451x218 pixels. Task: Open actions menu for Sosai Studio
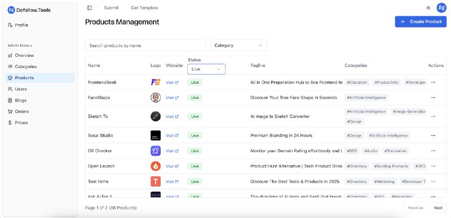(x=433, y=135)
